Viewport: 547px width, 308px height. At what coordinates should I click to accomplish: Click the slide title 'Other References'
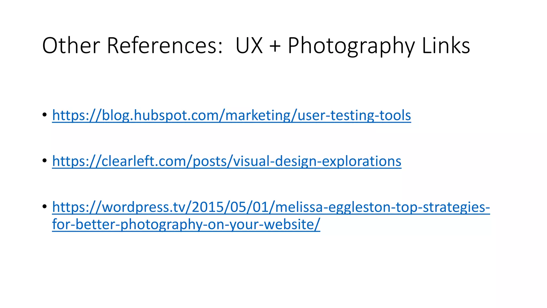click(132, 46)
